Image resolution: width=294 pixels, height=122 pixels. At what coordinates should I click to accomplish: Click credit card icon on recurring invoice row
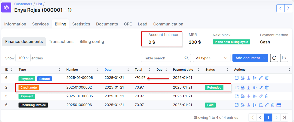click(279, 105)
